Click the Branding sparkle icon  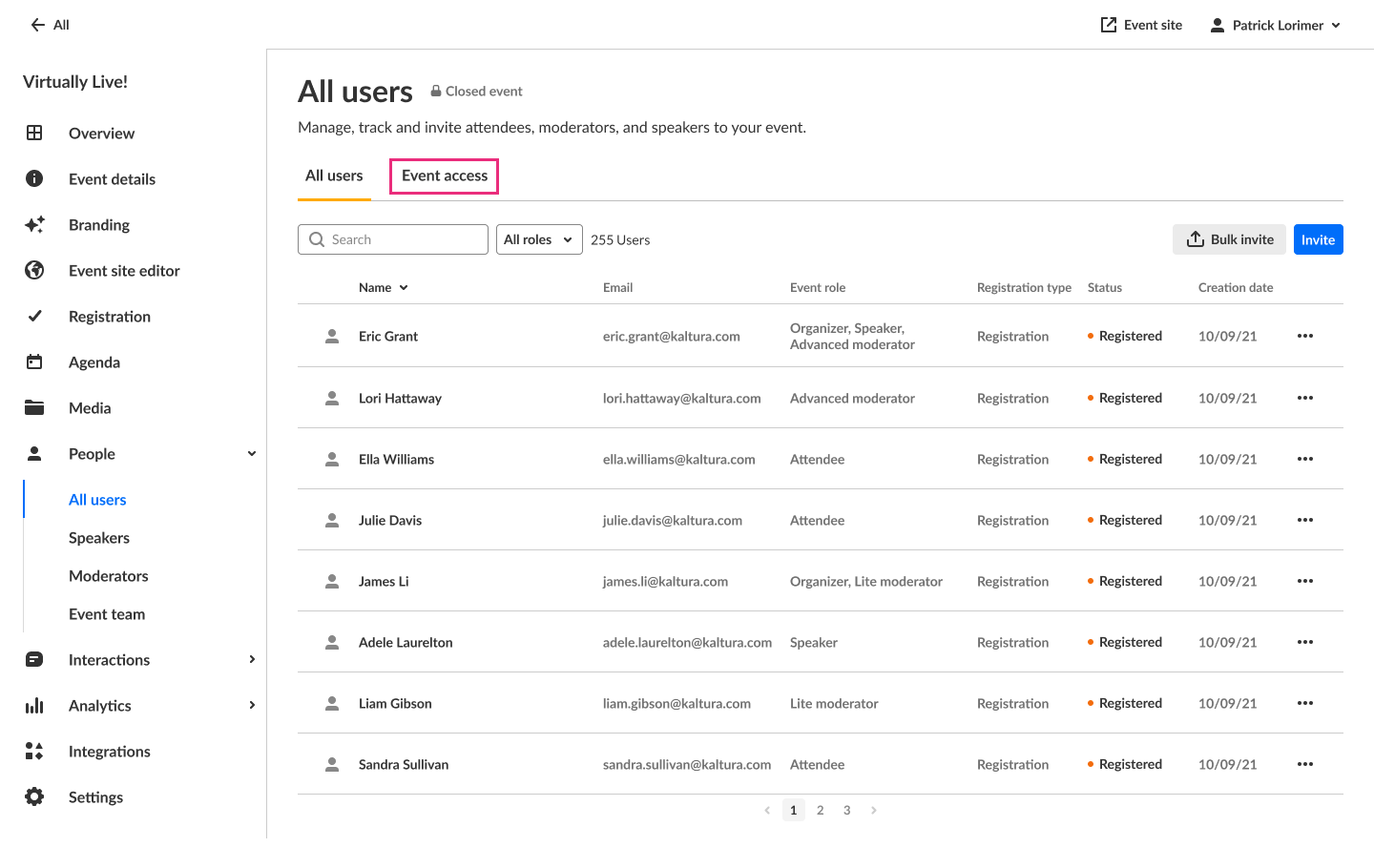[34, 225]
